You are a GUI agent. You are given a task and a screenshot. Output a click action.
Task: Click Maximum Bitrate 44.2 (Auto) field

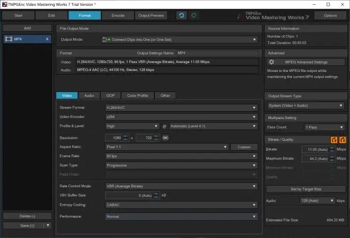pyautogui.click(x=315, y=159)
